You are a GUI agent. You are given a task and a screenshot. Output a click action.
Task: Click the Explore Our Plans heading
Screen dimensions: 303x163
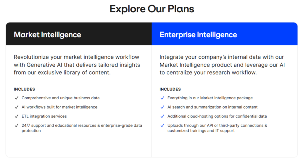click(x=151, y=9)
